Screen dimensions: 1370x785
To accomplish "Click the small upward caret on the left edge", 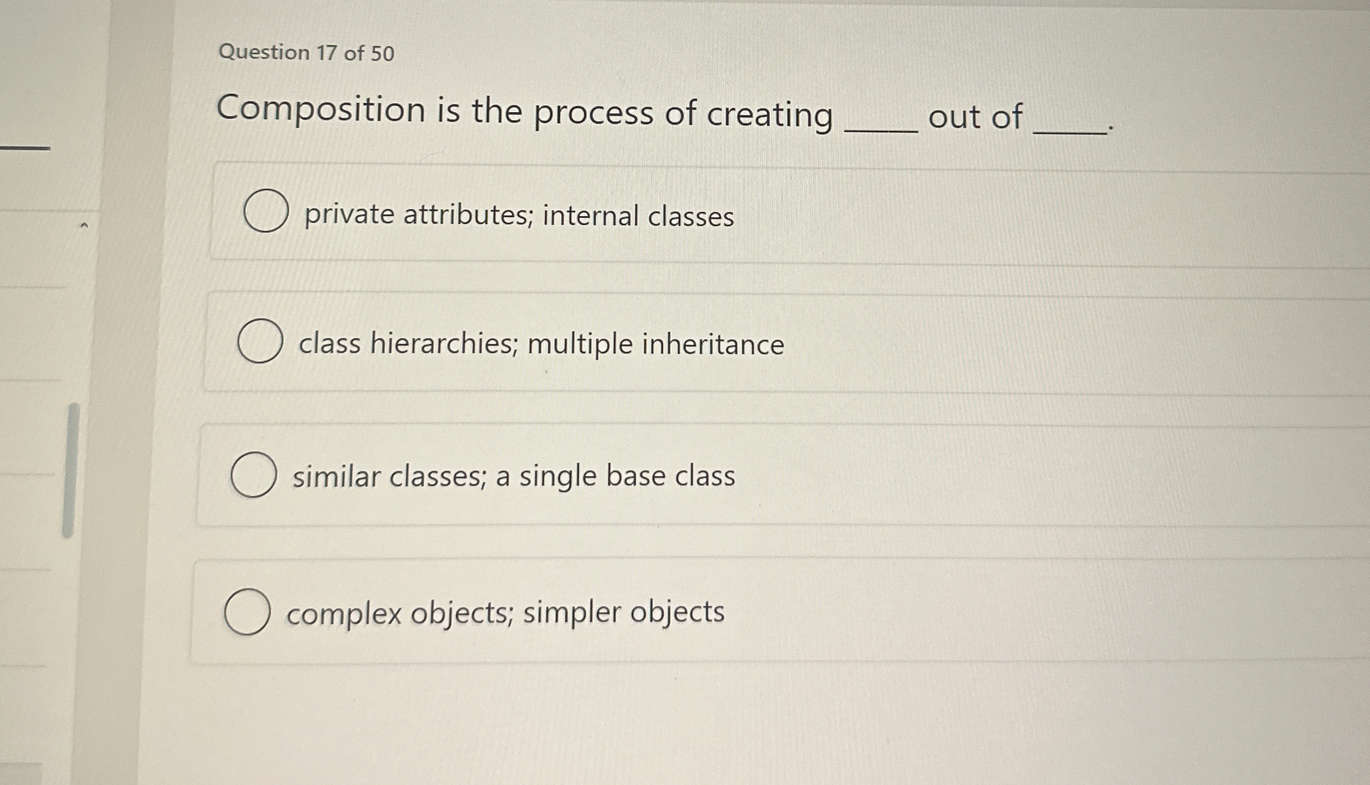I will click(x=85, y=225).
